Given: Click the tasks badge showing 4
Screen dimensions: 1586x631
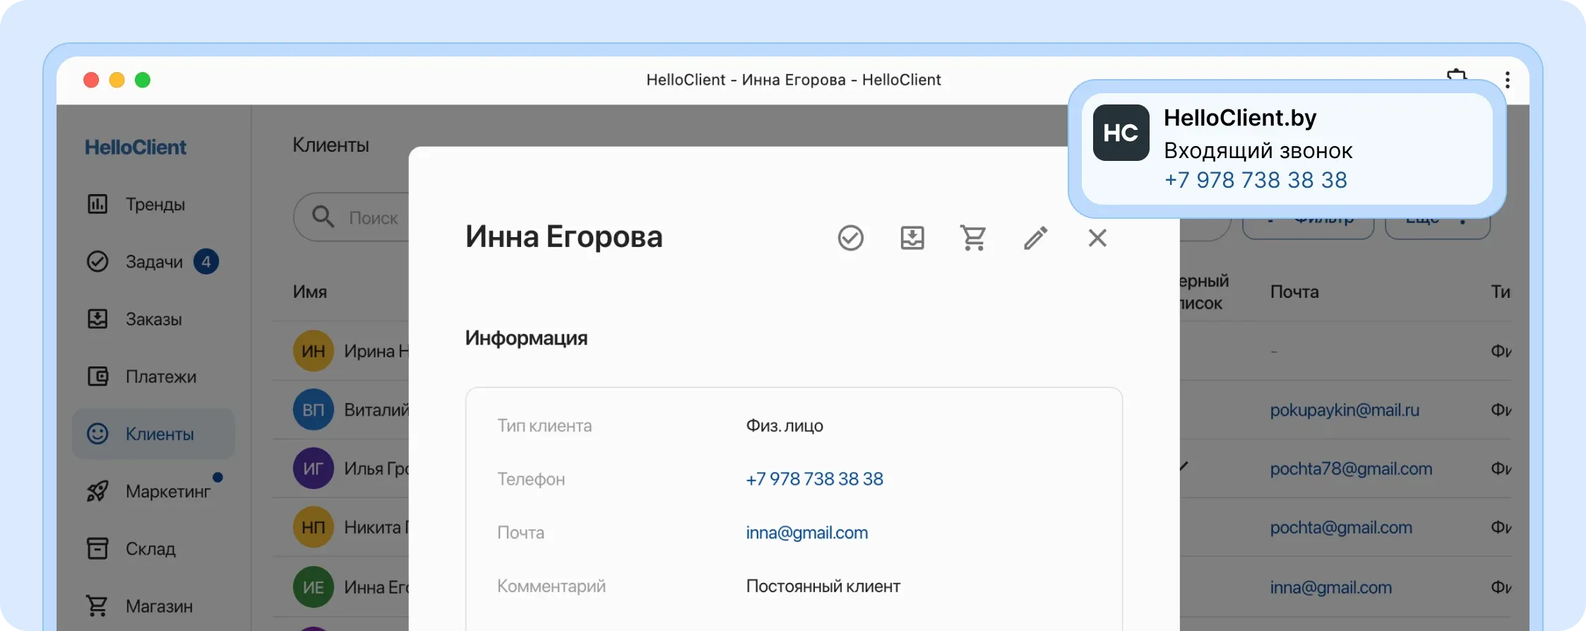Looking at the screenshot, I should pyautogui.click(x=206, y=262).
